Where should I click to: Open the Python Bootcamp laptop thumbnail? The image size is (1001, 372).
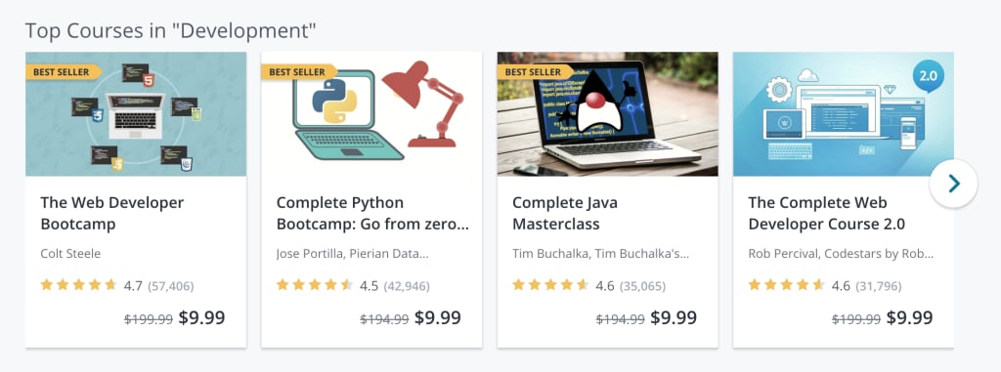[371, 114]
